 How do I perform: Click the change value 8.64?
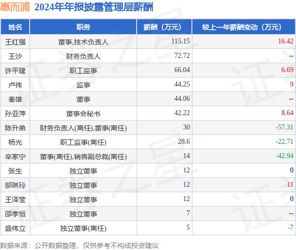(287, 113)
